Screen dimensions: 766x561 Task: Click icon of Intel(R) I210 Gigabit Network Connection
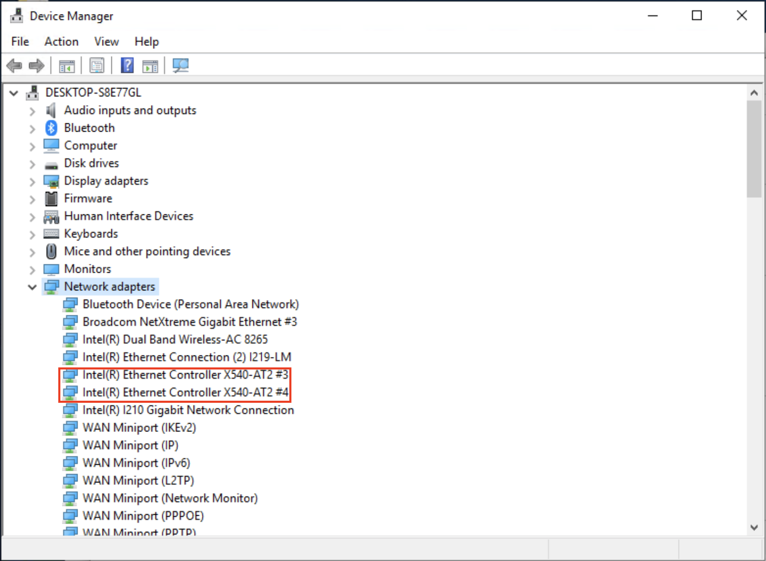(x=70, y=410)
